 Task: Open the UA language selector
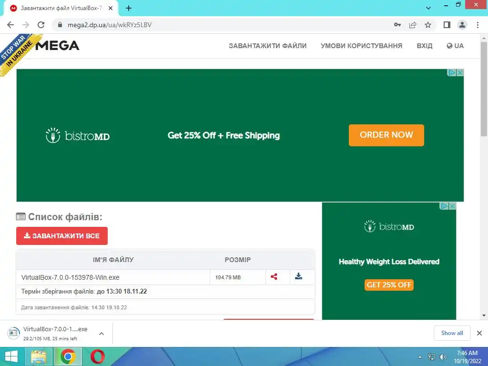pyautogui.click(x=455, y=46)
